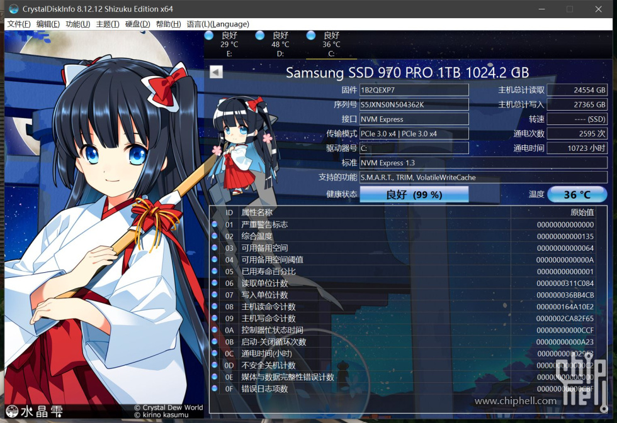Click the D: drive blue status orb
Image resolution: width=617 pixels, height=423 pixels.
[x=259, y=35]
